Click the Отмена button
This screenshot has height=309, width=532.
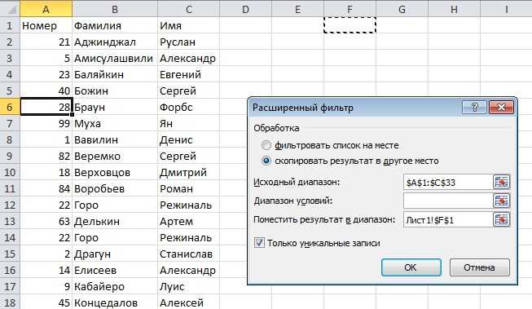[x=479, y=267]
